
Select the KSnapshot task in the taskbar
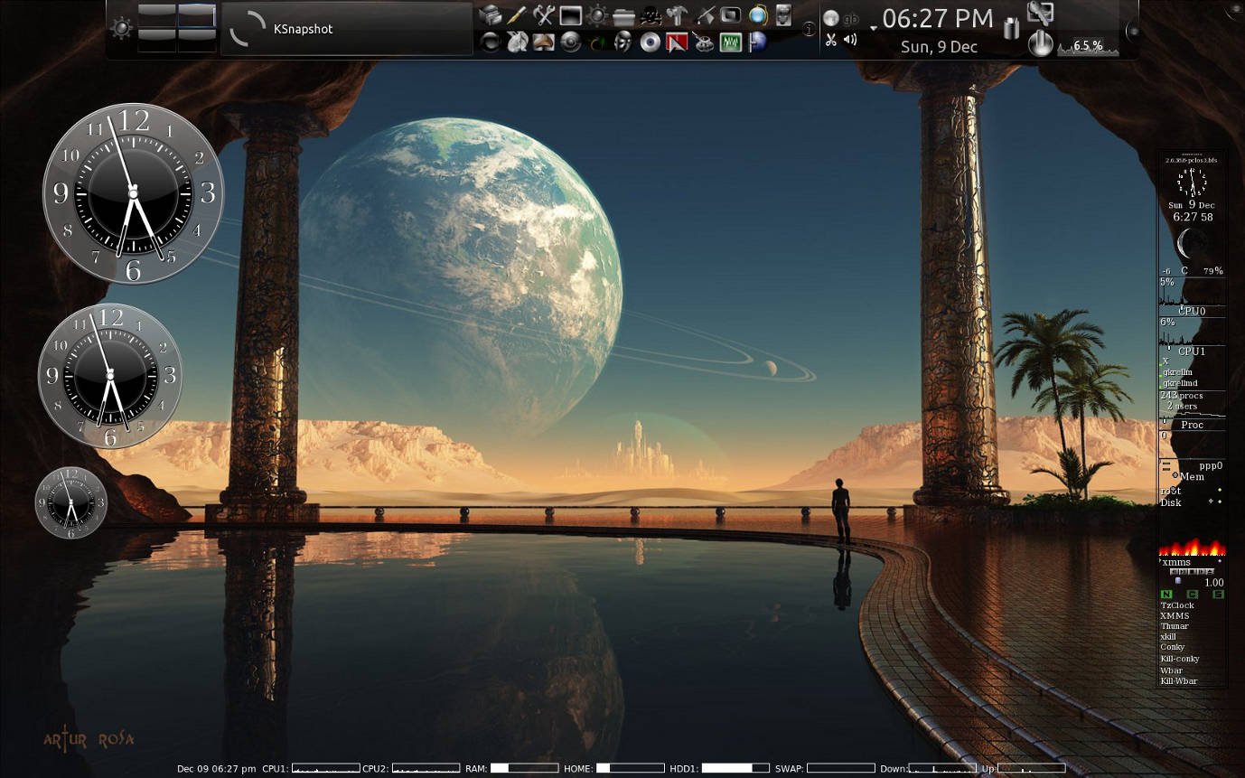(347, 29)
